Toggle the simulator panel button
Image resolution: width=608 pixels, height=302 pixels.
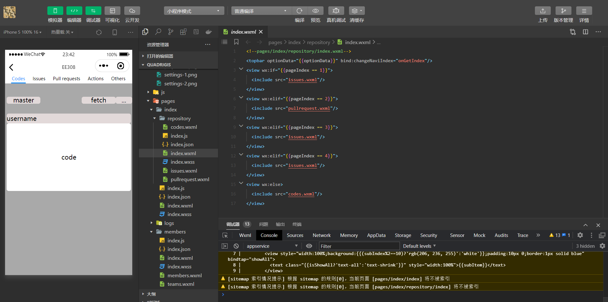[x=55, y=11]
